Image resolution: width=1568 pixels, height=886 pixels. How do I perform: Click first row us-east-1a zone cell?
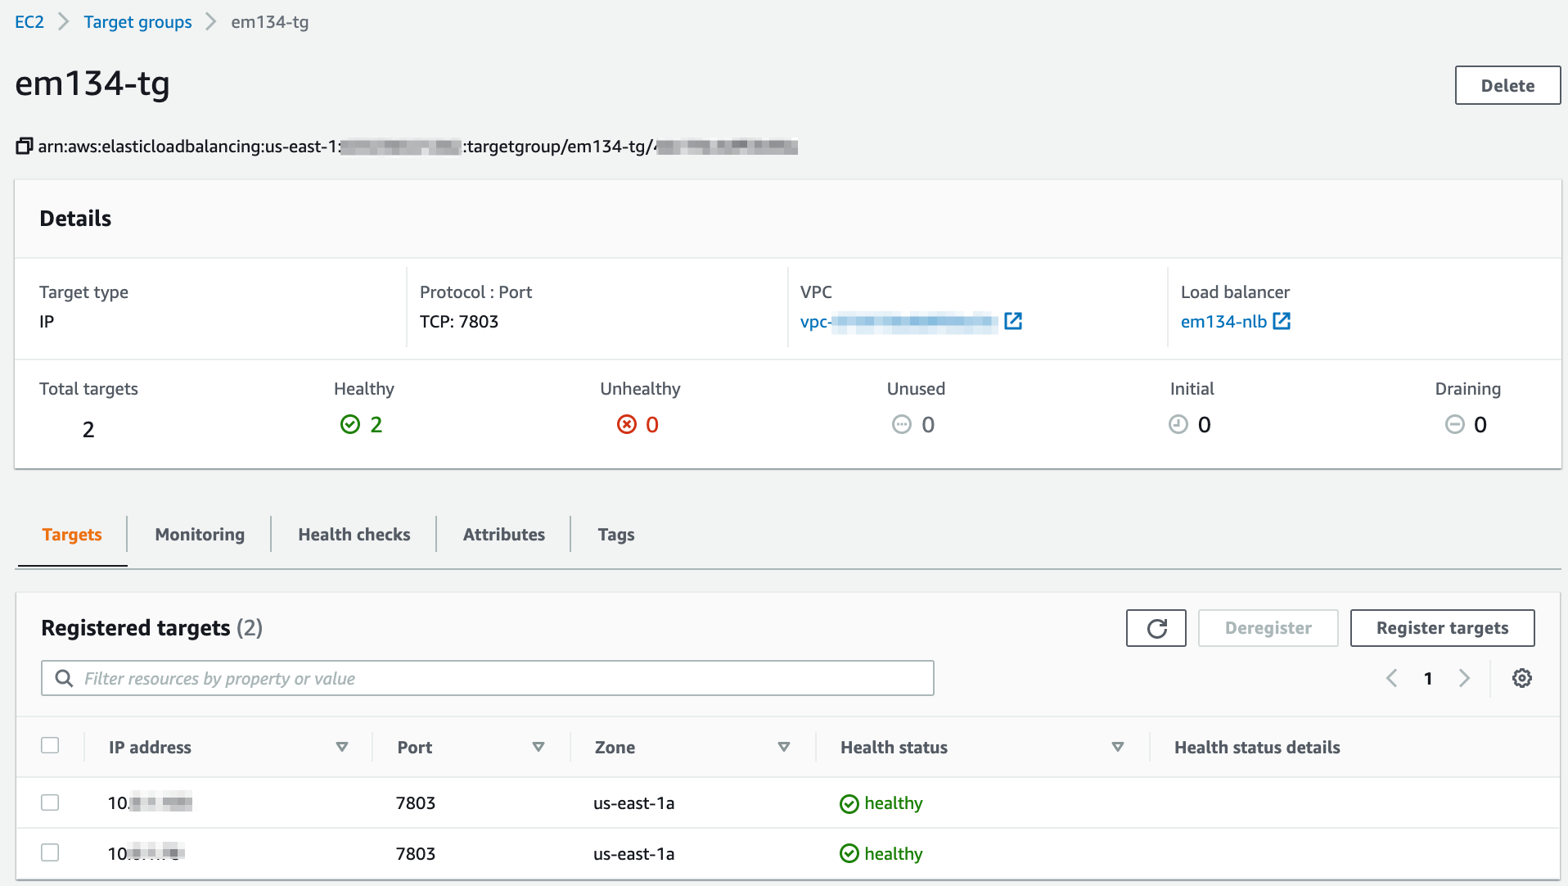(634, 803)
